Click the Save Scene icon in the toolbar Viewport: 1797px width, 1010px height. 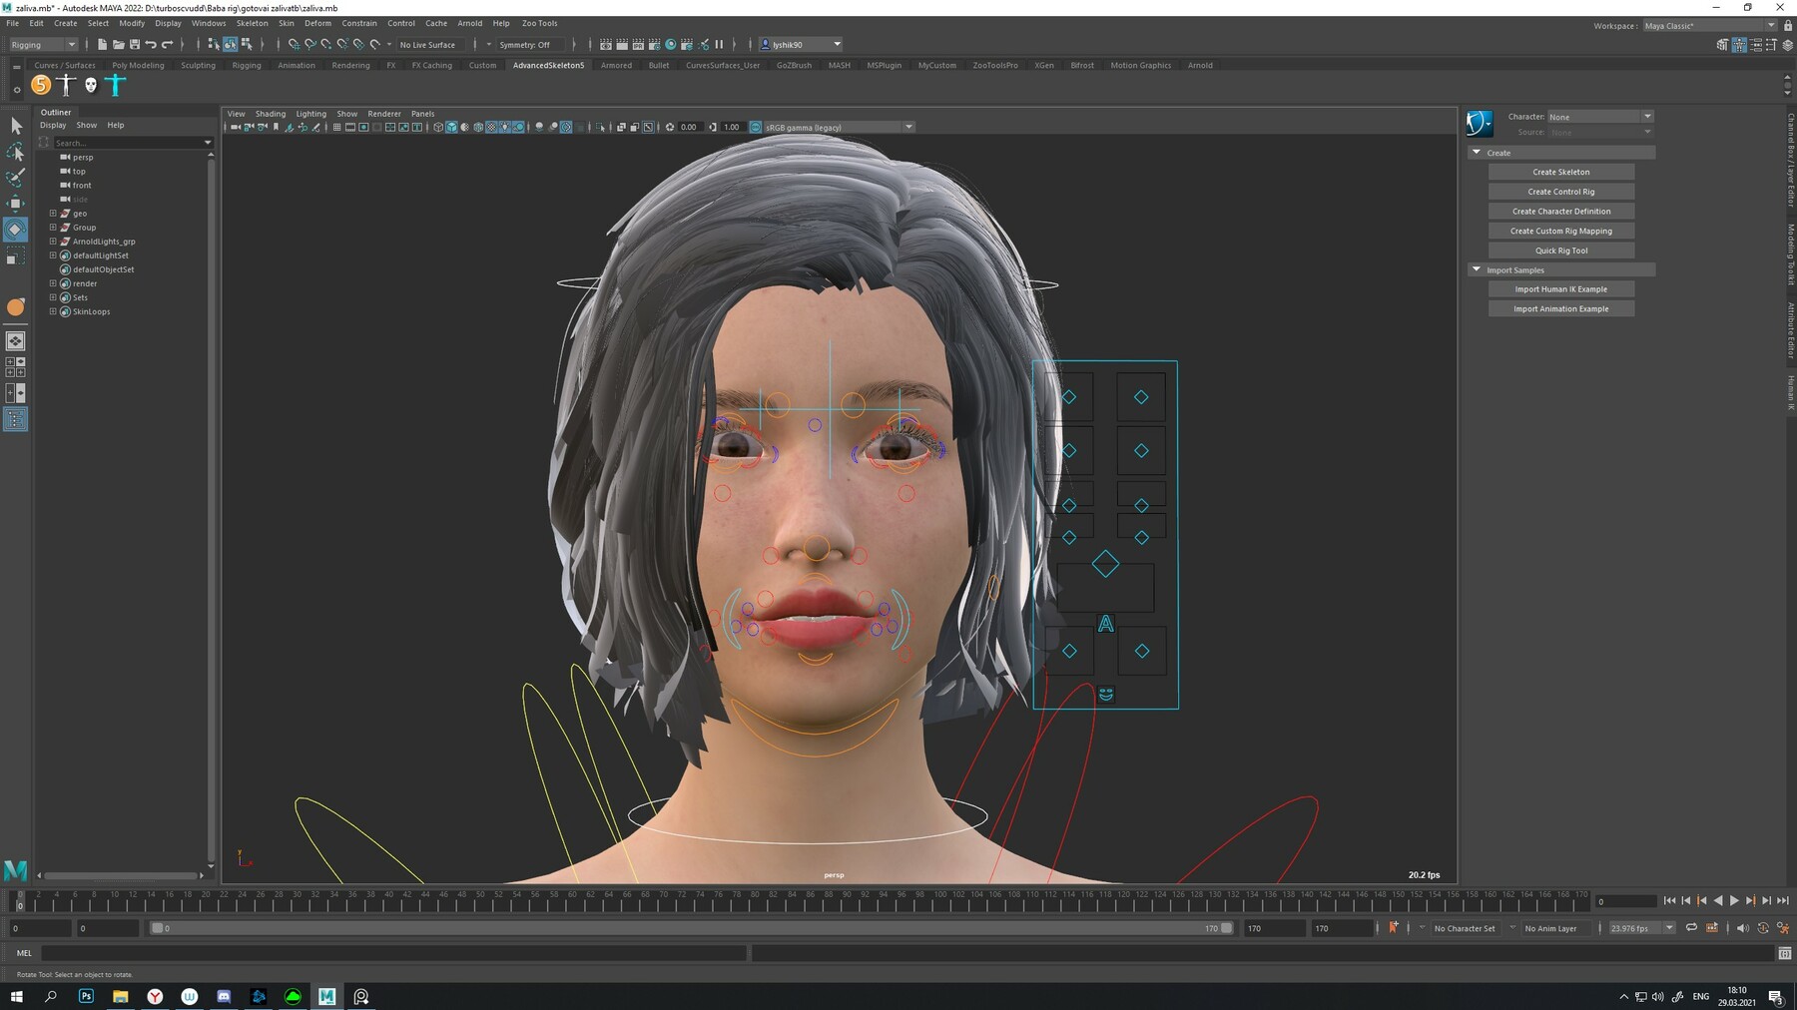click(x=136, y=44)
